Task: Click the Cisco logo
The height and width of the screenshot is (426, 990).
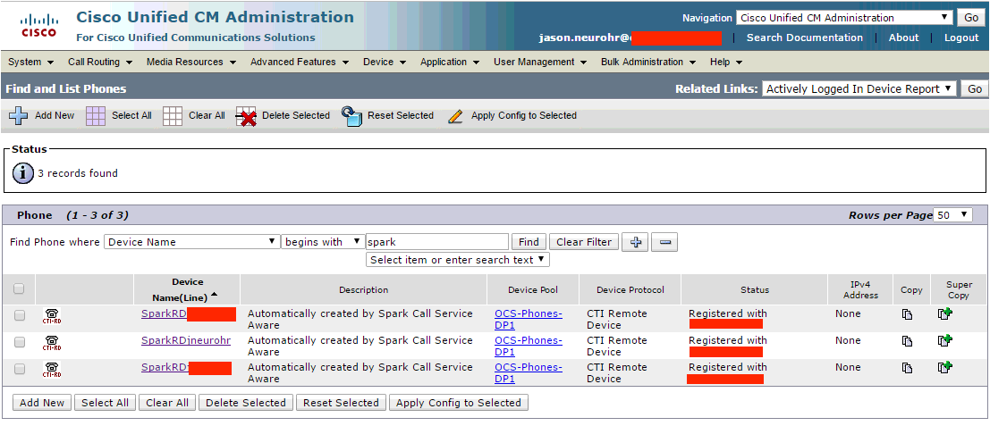Action: [x=39, y=25]
